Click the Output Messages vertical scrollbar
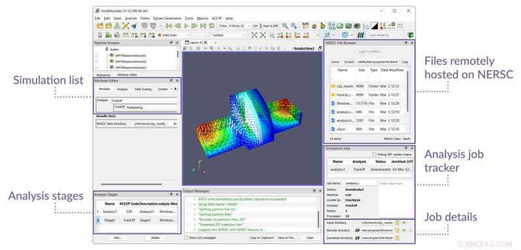 coord(318,219)
